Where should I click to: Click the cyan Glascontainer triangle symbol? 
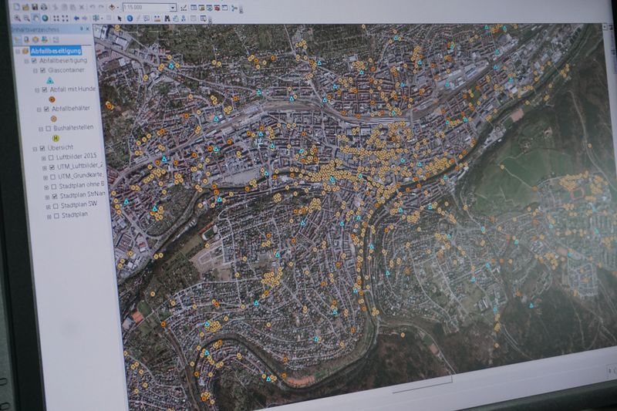[x=50, y=80]
